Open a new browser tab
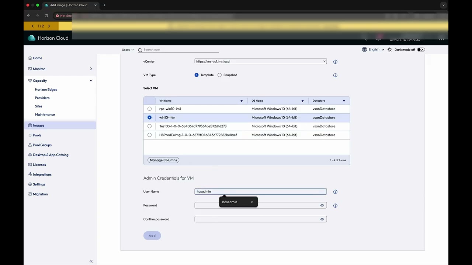 pyautogui.click(x=104, y=5)
